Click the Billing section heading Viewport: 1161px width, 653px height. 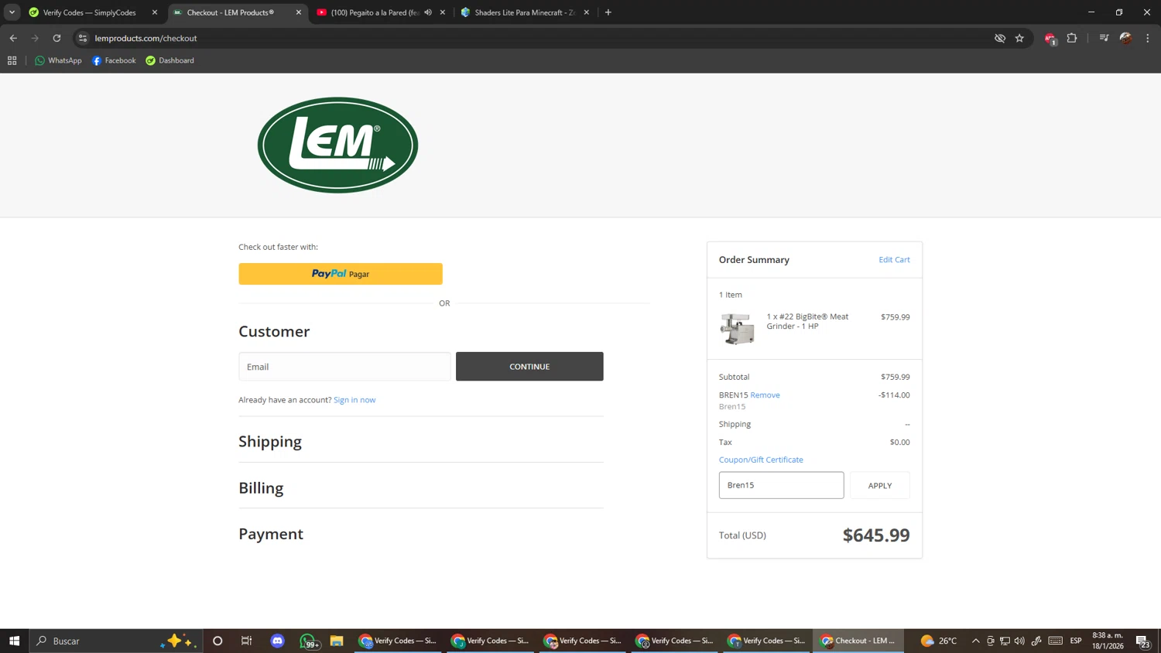click(x=261, y=487)
